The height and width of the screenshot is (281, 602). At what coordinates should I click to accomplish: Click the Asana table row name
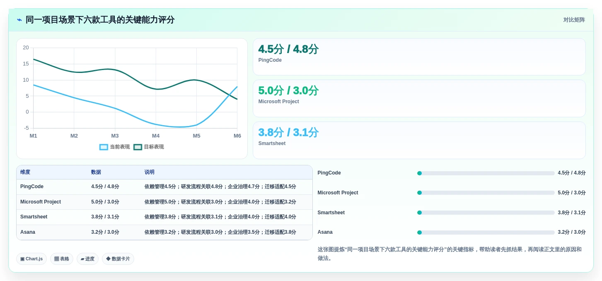(28, 232)
